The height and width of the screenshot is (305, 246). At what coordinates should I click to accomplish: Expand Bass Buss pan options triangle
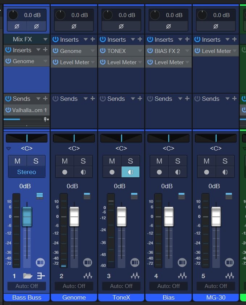point(8,149)
